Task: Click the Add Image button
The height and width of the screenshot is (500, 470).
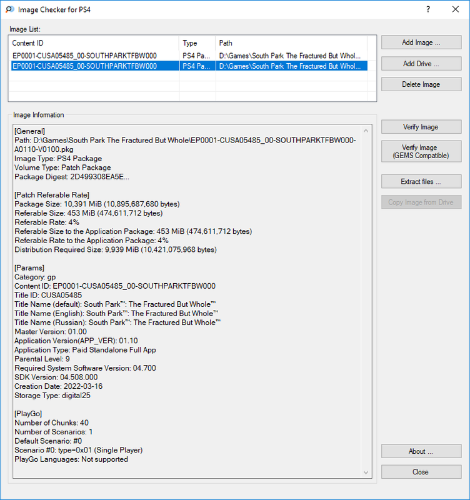Action: coord(421,42)
